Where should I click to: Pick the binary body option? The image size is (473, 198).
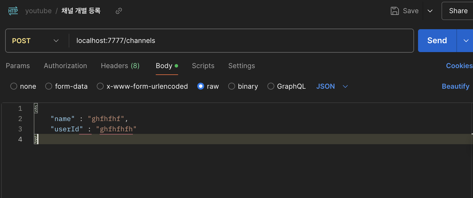(x=232, y=86)
